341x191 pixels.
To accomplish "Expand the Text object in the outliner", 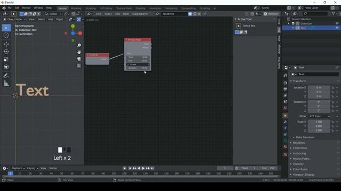I will click(293, 28).
